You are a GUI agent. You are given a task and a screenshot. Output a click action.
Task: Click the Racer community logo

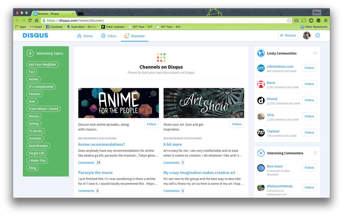click(261, 84)
